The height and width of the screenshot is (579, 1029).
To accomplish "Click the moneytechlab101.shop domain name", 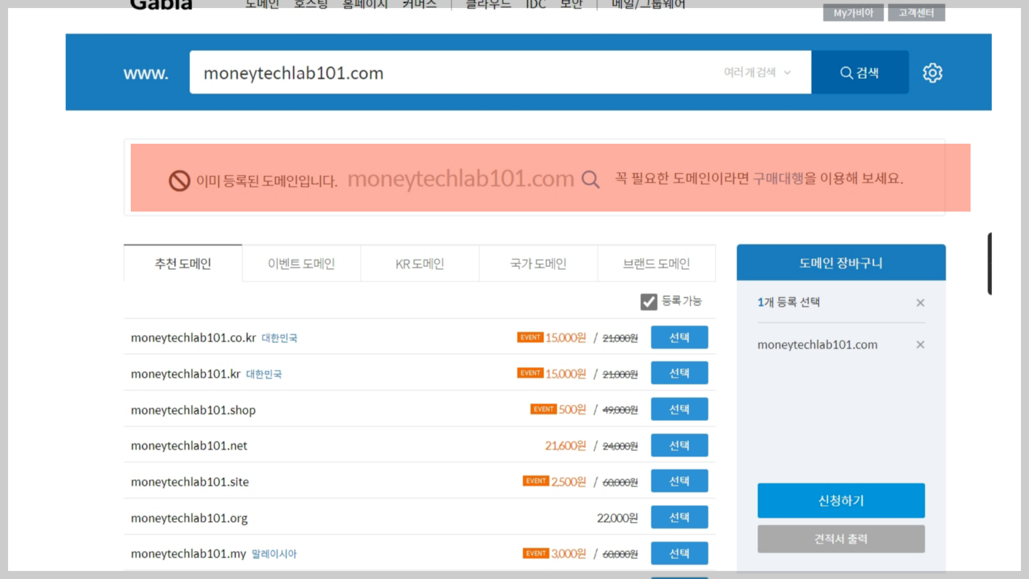I will [193, 410].
